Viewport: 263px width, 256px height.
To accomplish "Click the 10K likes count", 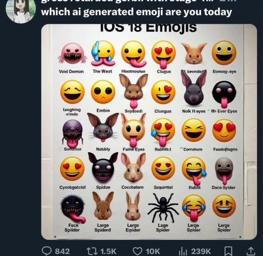I will [153, 251].
